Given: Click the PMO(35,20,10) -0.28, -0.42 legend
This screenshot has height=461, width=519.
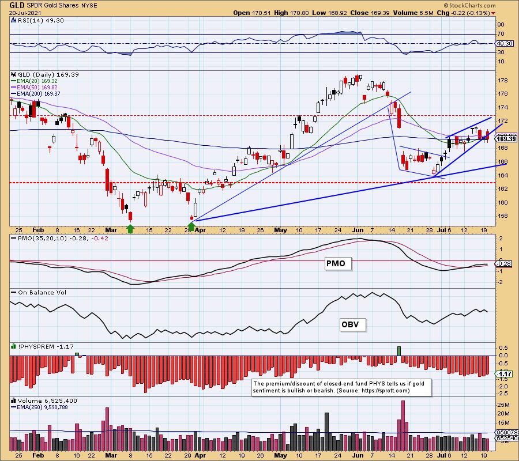Looking at the screenshot, I should click(x=60, y=239).
